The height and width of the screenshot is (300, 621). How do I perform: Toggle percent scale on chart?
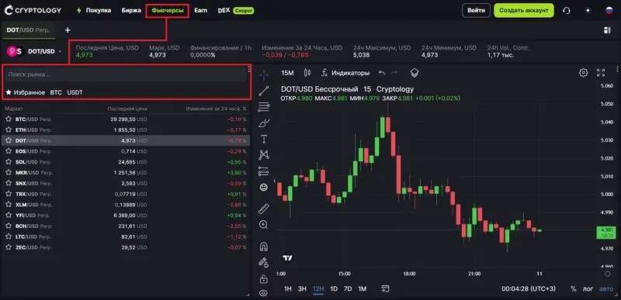click(573, 289)
